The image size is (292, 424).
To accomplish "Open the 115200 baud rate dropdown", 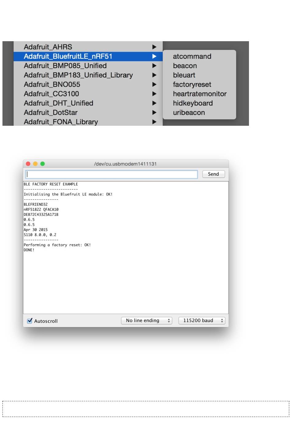I will [x=202, y=321].
